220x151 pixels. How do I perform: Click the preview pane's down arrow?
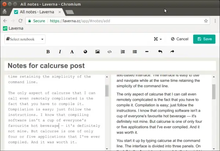[x=214, y=149]
